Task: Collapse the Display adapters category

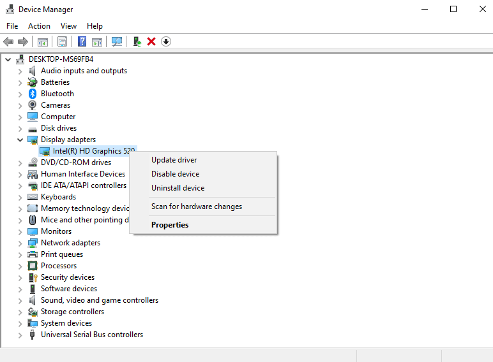Action: [20, 140]
